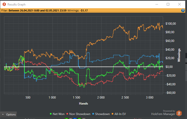187x119 pixels.
Task: Toggle the Net Won green legend swatch
Action: pos(51,114)
